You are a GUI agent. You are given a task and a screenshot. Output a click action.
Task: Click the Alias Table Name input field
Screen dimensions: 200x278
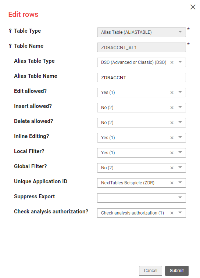point(142,77)
